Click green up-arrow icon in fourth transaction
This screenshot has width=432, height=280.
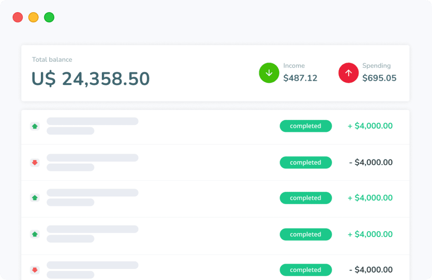[35, 234]
